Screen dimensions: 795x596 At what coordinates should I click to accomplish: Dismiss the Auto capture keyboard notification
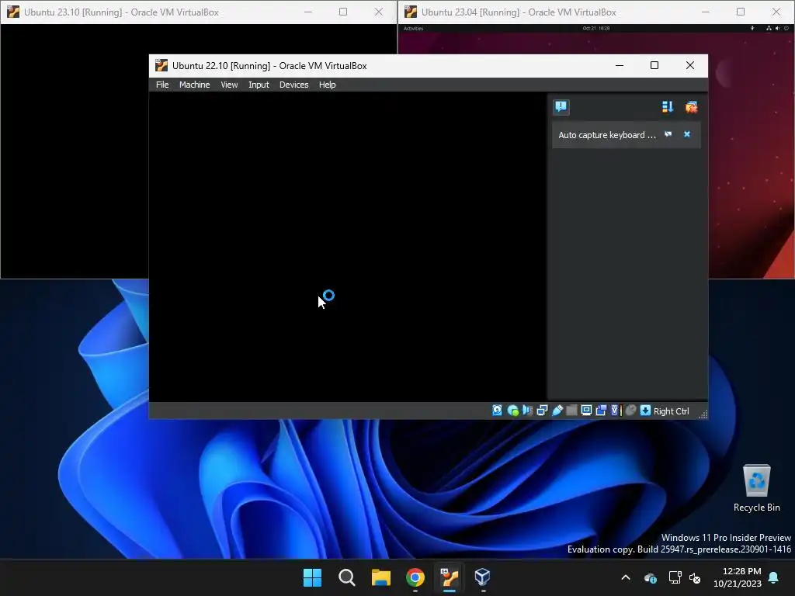687,134
